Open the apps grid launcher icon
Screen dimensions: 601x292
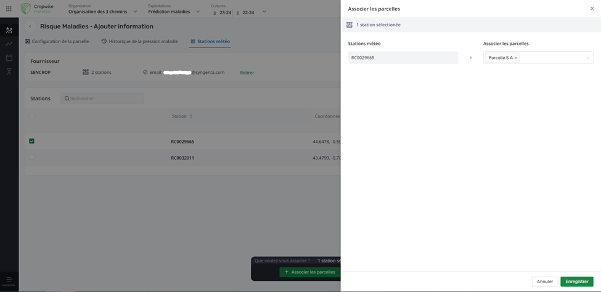click(x=9, y=9)
